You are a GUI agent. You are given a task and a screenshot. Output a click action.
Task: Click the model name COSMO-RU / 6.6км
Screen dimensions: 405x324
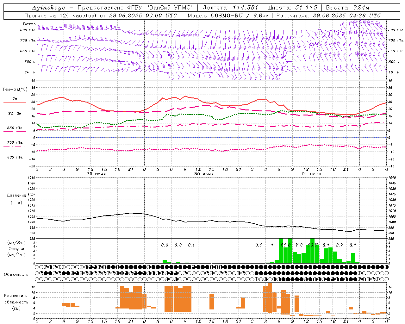[240, 16]
